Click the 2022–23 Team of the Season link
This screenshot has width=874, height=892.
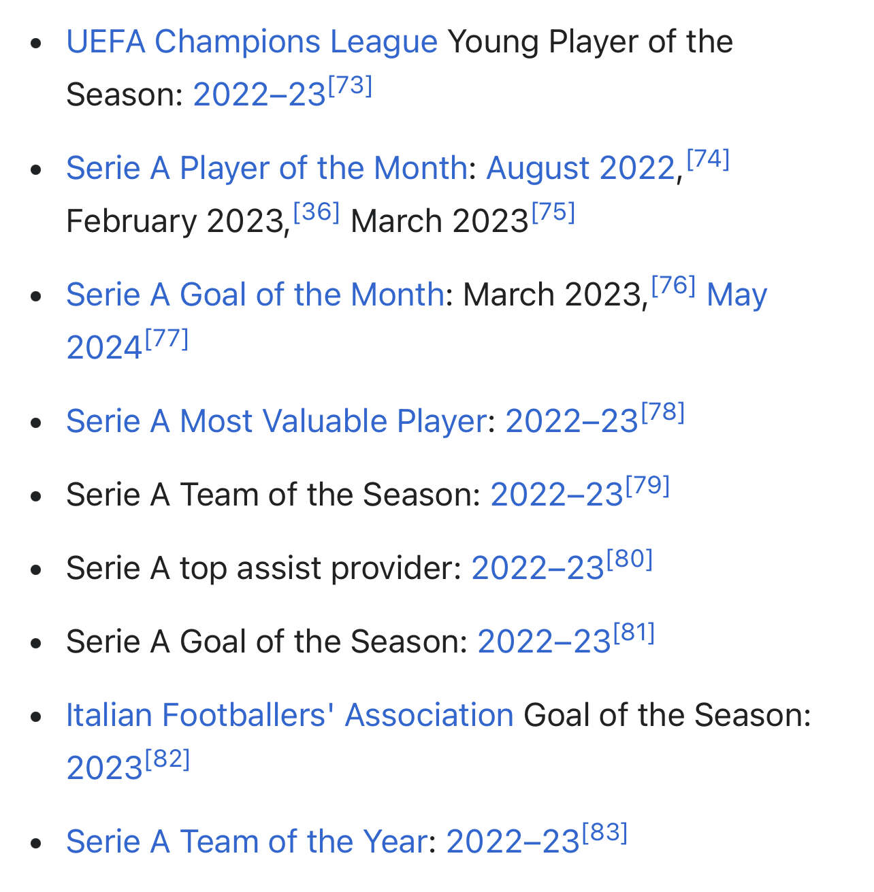[x=556, y=495]
